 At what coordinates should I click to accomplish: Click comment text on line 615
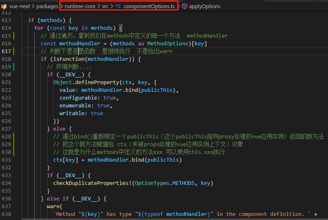click(x=134, y=36)
